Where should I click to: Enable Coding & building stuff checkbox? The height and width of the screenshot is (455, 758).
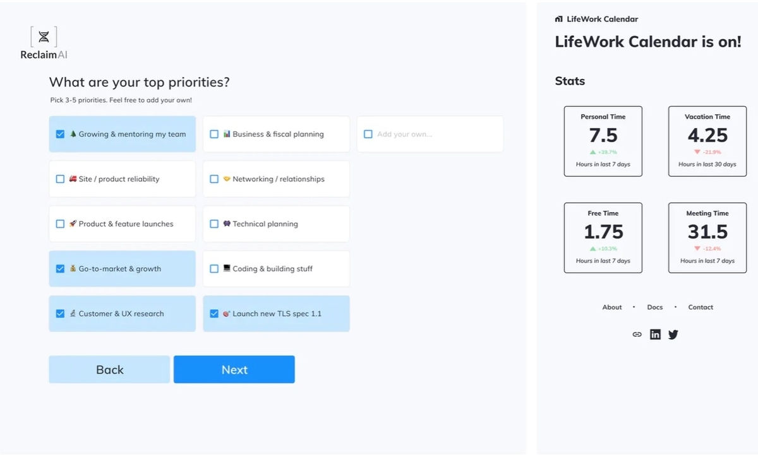(x=214, y=269)
